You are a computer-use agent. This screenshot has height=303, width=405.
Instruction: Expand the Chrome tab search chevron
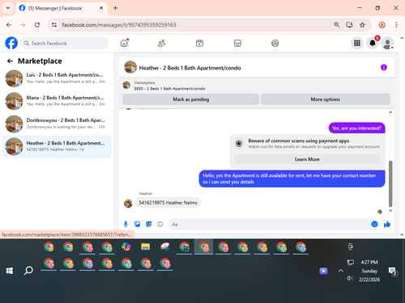(x=8, y=8)
